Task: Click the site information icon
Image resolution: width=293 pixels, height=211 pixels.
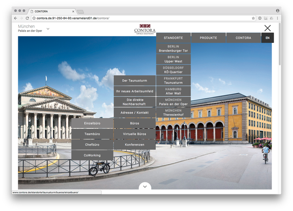Action: pyautogui.click(x=34, y=18)
